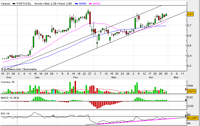Click the magenta MA20 legend color swatch
Viewport: 200px width, 126px height.
pos(90,4)
